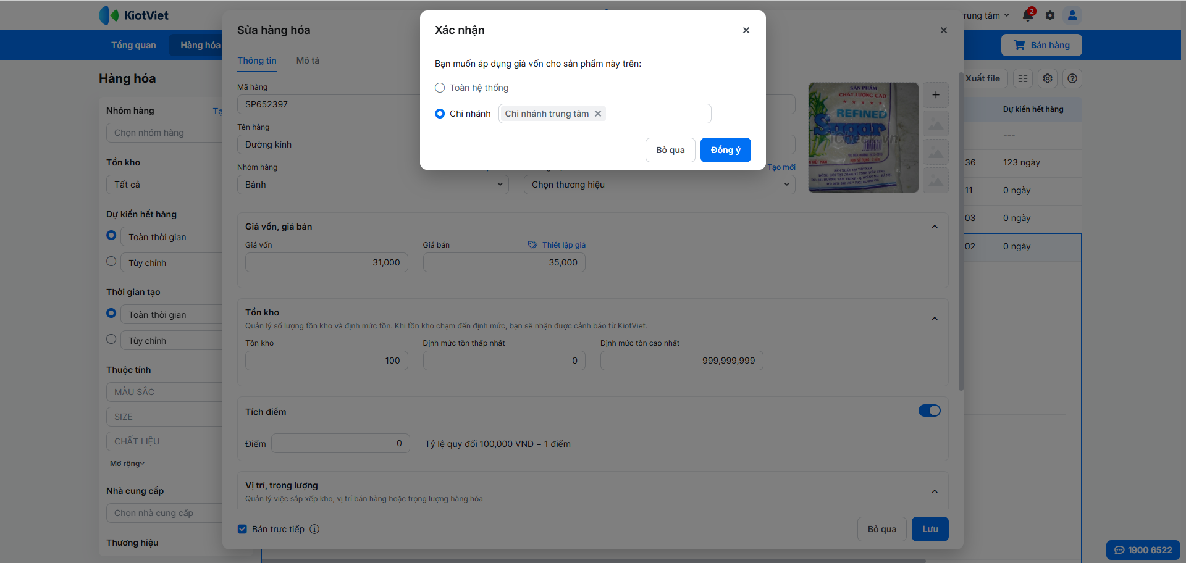This screenshot has height=563, width=1186.
Task: Collapse the 'Giá vốn, giá bán' section
Action: click(935, 227)
